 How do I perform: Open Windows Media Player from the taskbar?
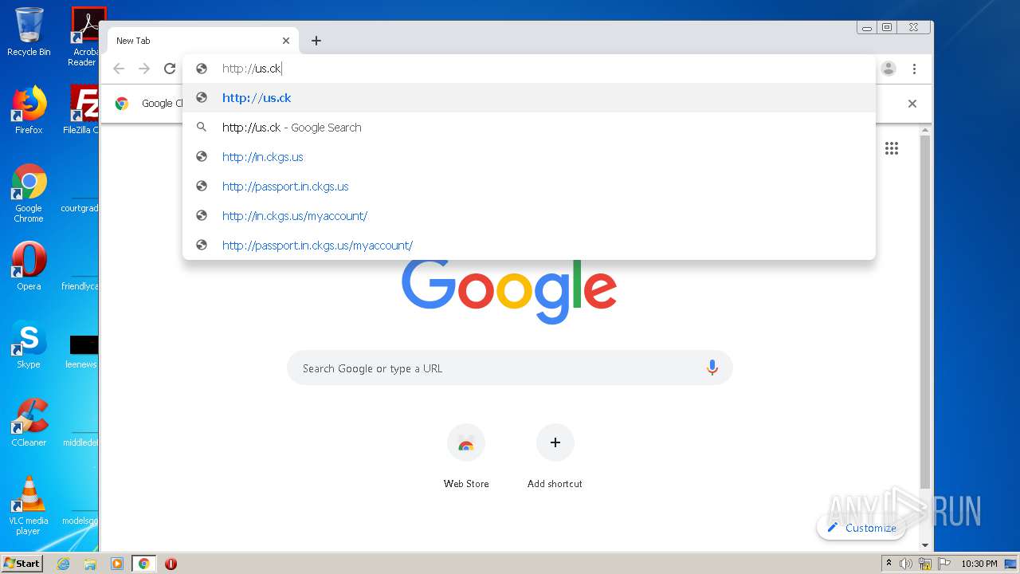[117, 564]
